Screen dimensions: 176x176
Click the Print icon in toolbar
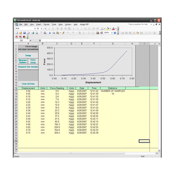pyautogui.click(x=33, y=33)
